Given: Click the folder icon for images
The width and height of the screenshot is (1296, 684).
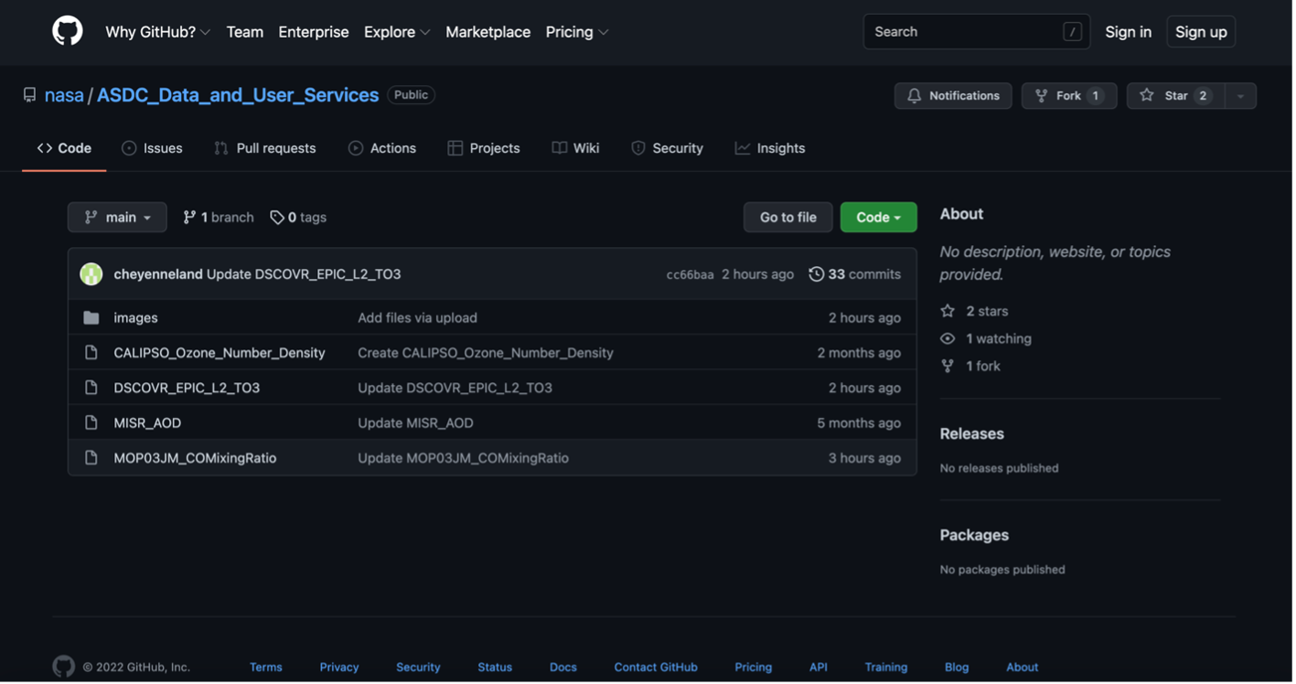Looking at the screenshot, I should click(x=91, y=317).
